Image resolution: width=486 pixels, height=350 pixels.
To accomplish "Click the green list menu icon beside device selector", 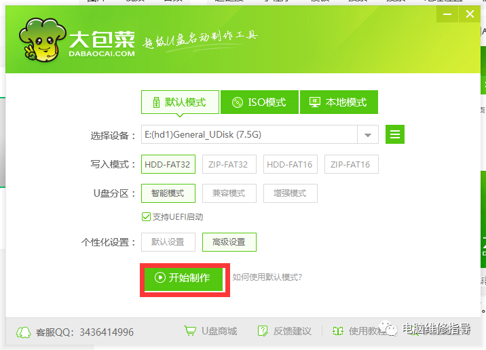I will (394, 134).
